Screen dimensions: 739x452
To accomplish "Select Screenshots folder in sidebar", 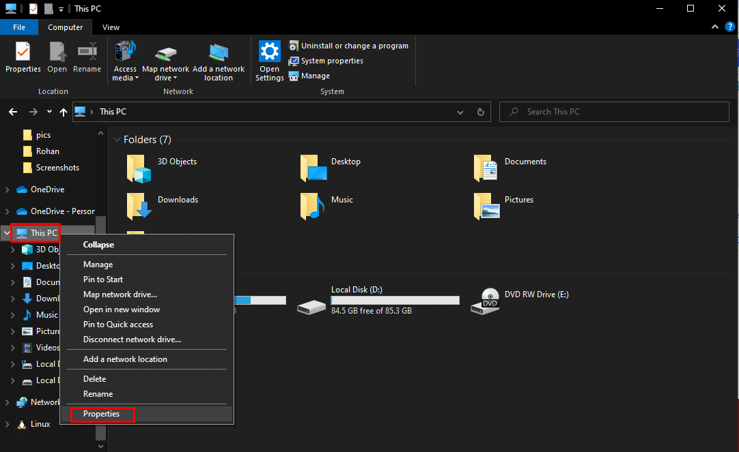I will point(51,168).
